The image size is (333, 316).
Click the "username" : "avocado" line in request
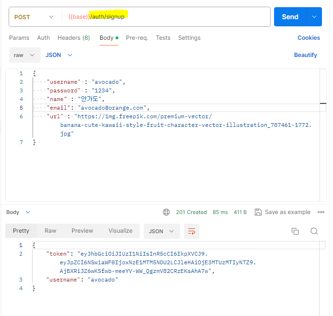tap(86, 82)
